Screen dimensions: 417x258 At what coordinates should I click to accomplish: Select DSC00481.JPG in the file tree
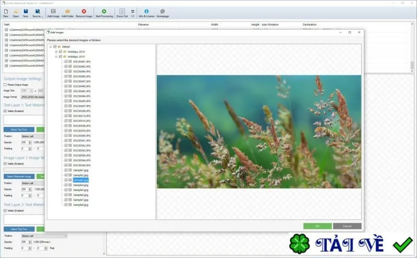pos(82,61)
